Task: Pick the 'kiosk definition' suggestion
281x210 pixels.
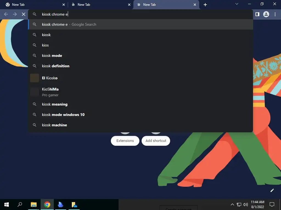Action: click(140, 66)
